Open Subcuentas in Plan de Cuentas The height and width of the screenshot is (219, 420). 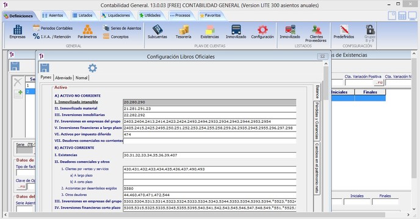tap(157, 32)
